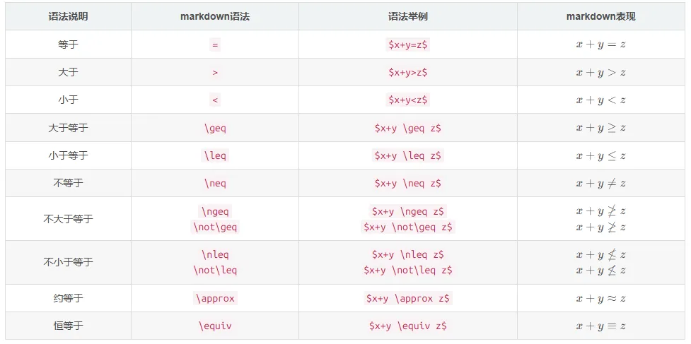Click the $x+y \nleq z$ example code

[x=407, y=255]
